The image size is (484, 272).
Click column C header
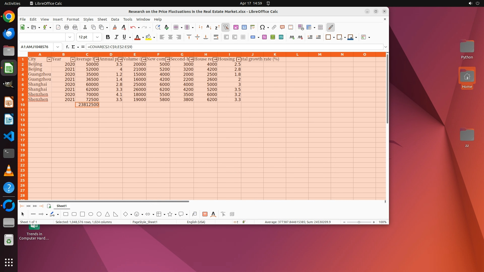pyautogui.click(x=87, y=54)
